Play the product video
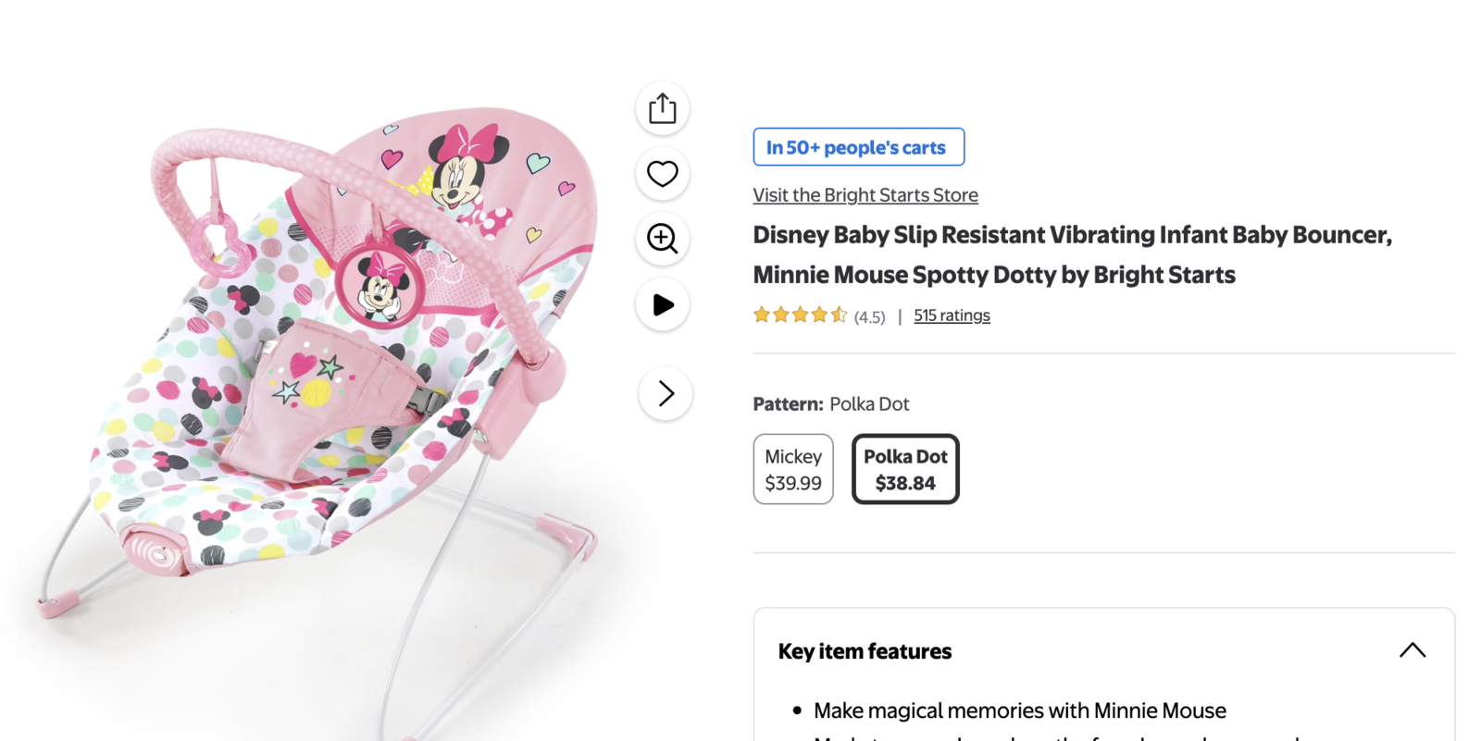The width and height of the screenshot is (1481, 741). [x=662, y=304]
